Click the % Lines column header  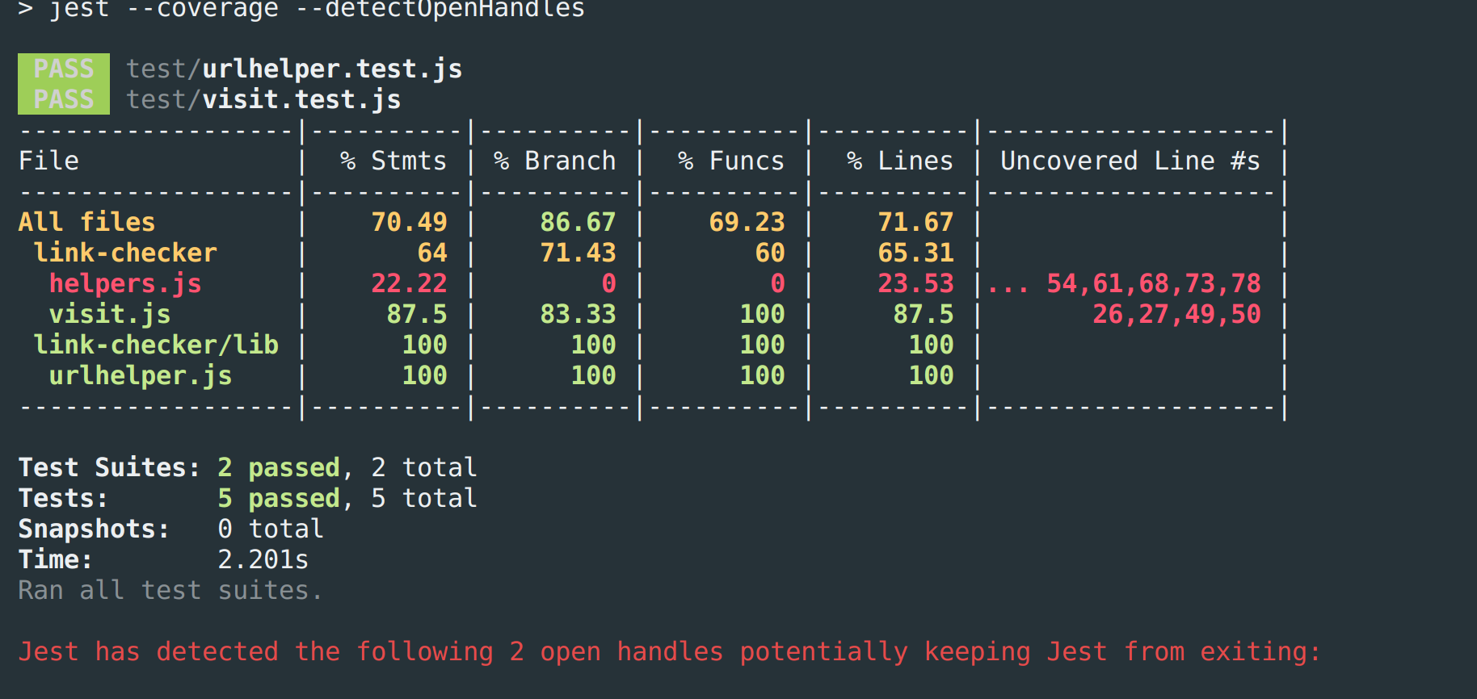[900, 161]
